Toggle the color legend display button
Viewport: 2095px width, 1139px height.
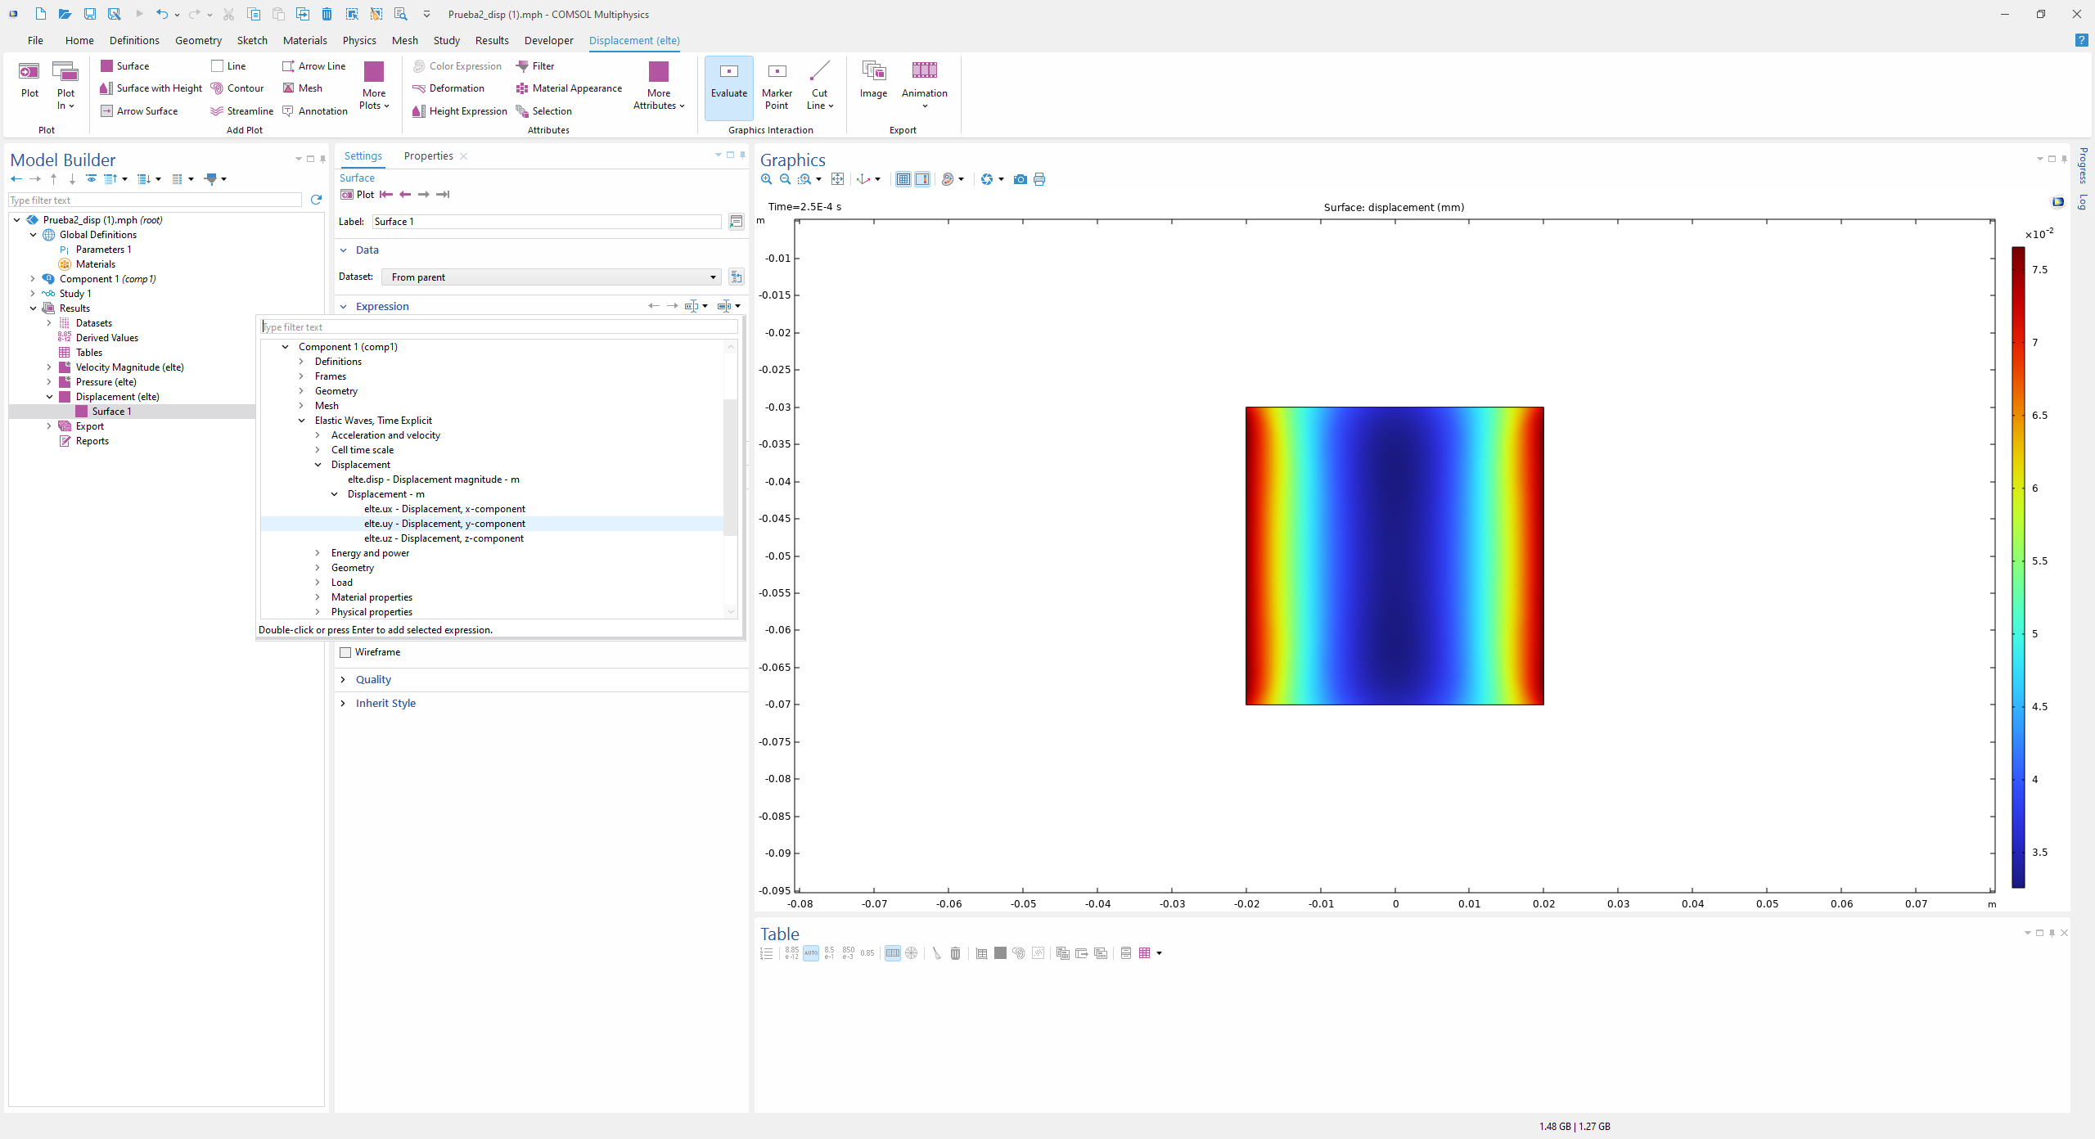coord(922,179)
